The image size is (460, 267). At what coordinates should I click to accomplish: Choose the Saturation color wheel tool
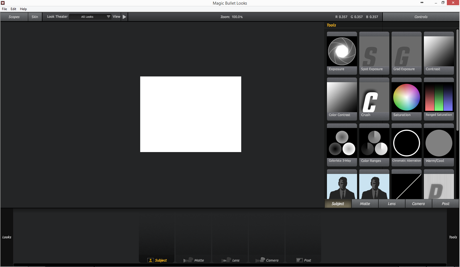tap(406, 98)
